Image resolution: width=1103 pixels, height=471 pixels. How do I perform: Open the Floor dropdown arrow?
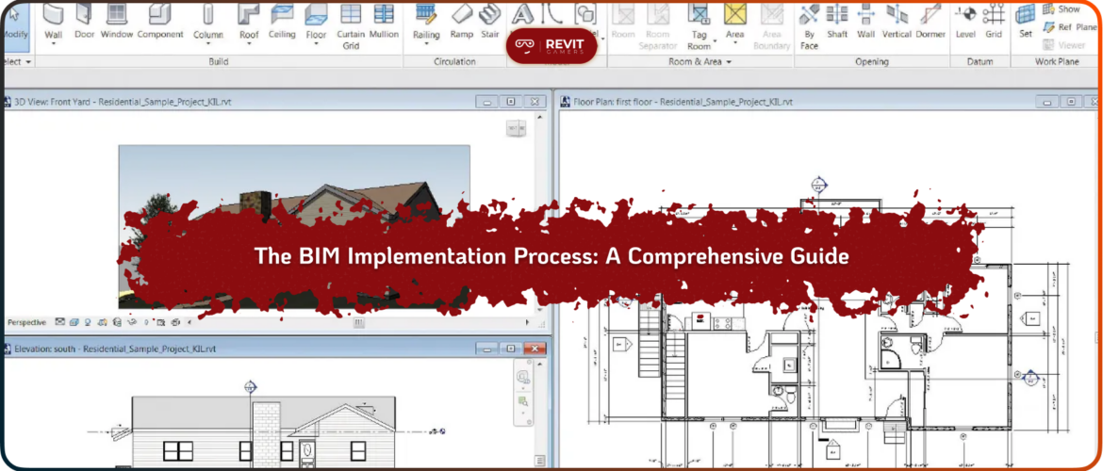[316, 43]
